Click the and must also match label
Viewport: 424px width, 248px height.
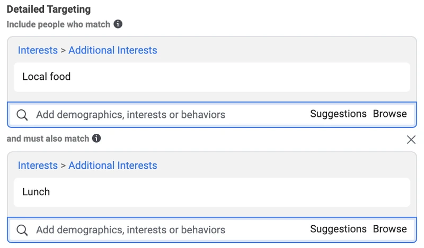(48, 139)
